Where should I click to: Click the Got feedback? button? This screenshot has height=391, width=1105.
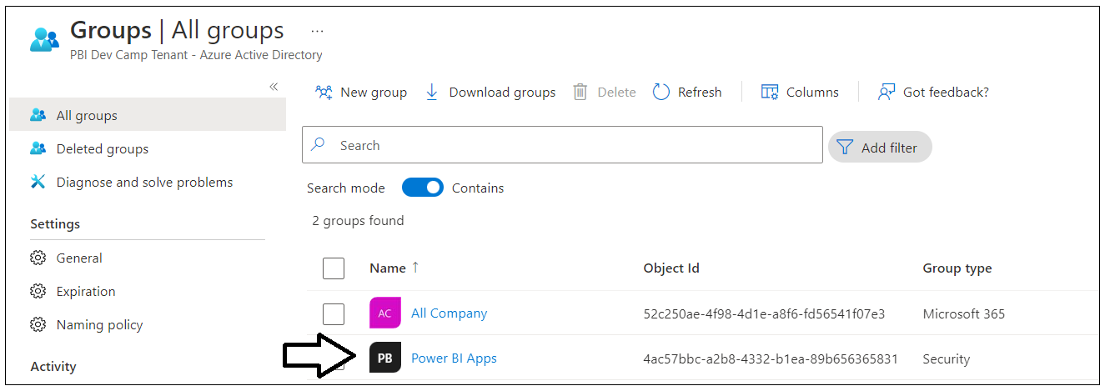(933, 92)
